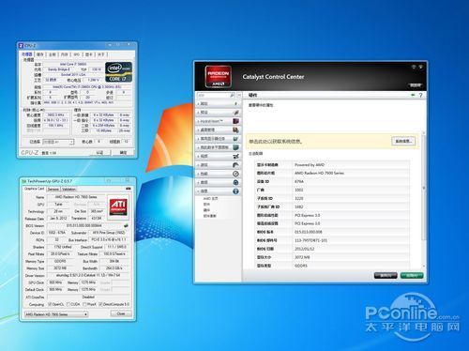The image size is (469, 351).
Task: Toggle the DirectCompute 5.0 checkbox in GPU-Z
Action: (100, 304)
